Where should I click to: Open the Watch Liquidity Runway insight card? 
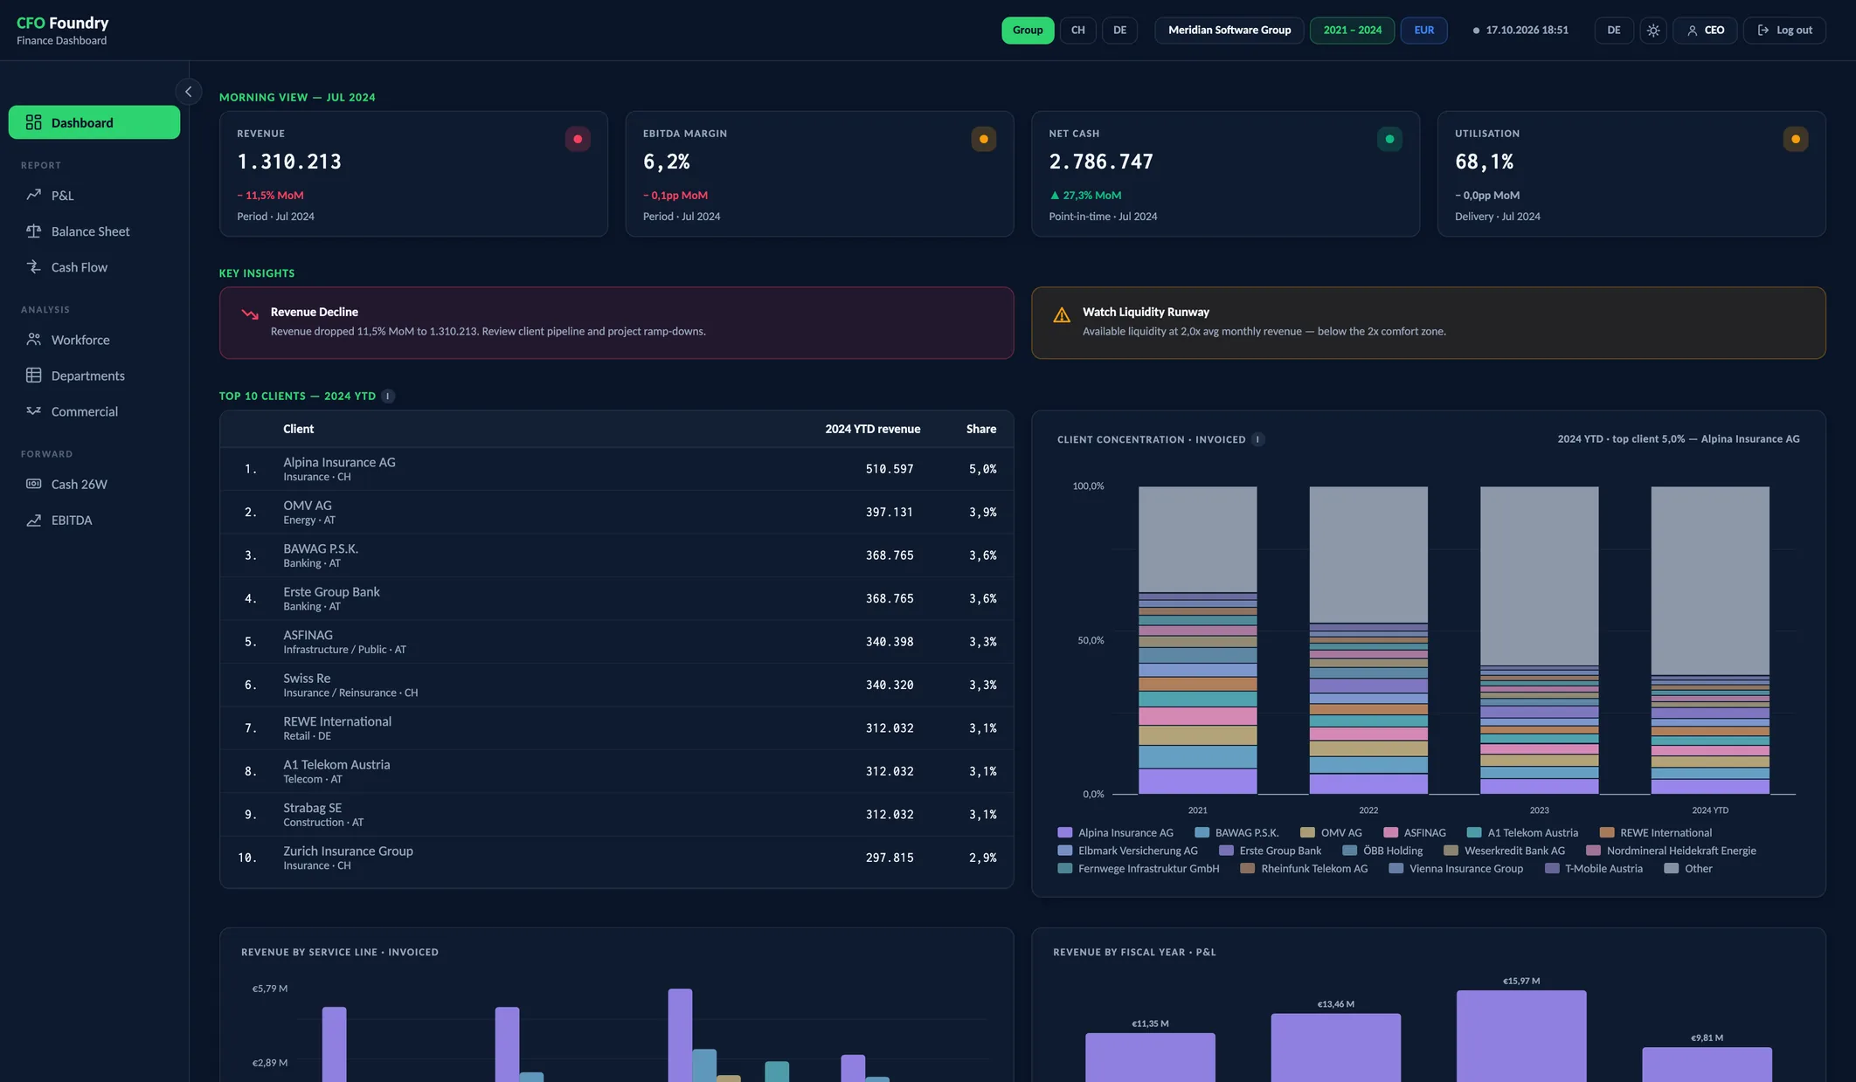click(1428, 322)
